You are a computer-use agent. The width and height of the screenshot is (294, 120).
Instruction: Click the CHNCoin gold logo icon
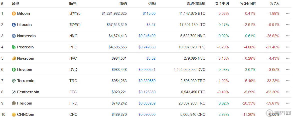click(x=14, y=115)
